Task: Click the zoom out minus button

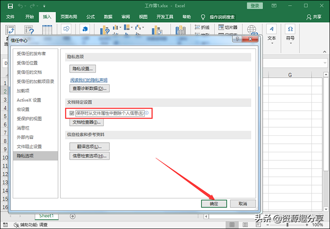Action: (x=268, y=225)
